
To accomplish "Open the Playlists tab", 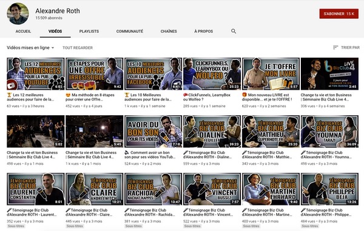I will click(x=89, y=31).
